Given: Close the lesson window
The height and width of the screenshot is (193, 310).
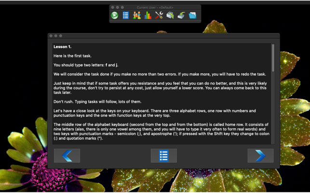Looking at the screenshot, I should (x=51, y=36).
